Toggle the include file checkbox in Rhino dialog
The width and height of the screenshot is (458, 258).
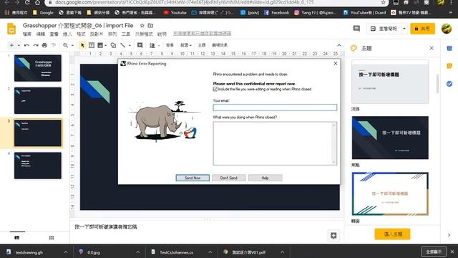tap(215, 89)
